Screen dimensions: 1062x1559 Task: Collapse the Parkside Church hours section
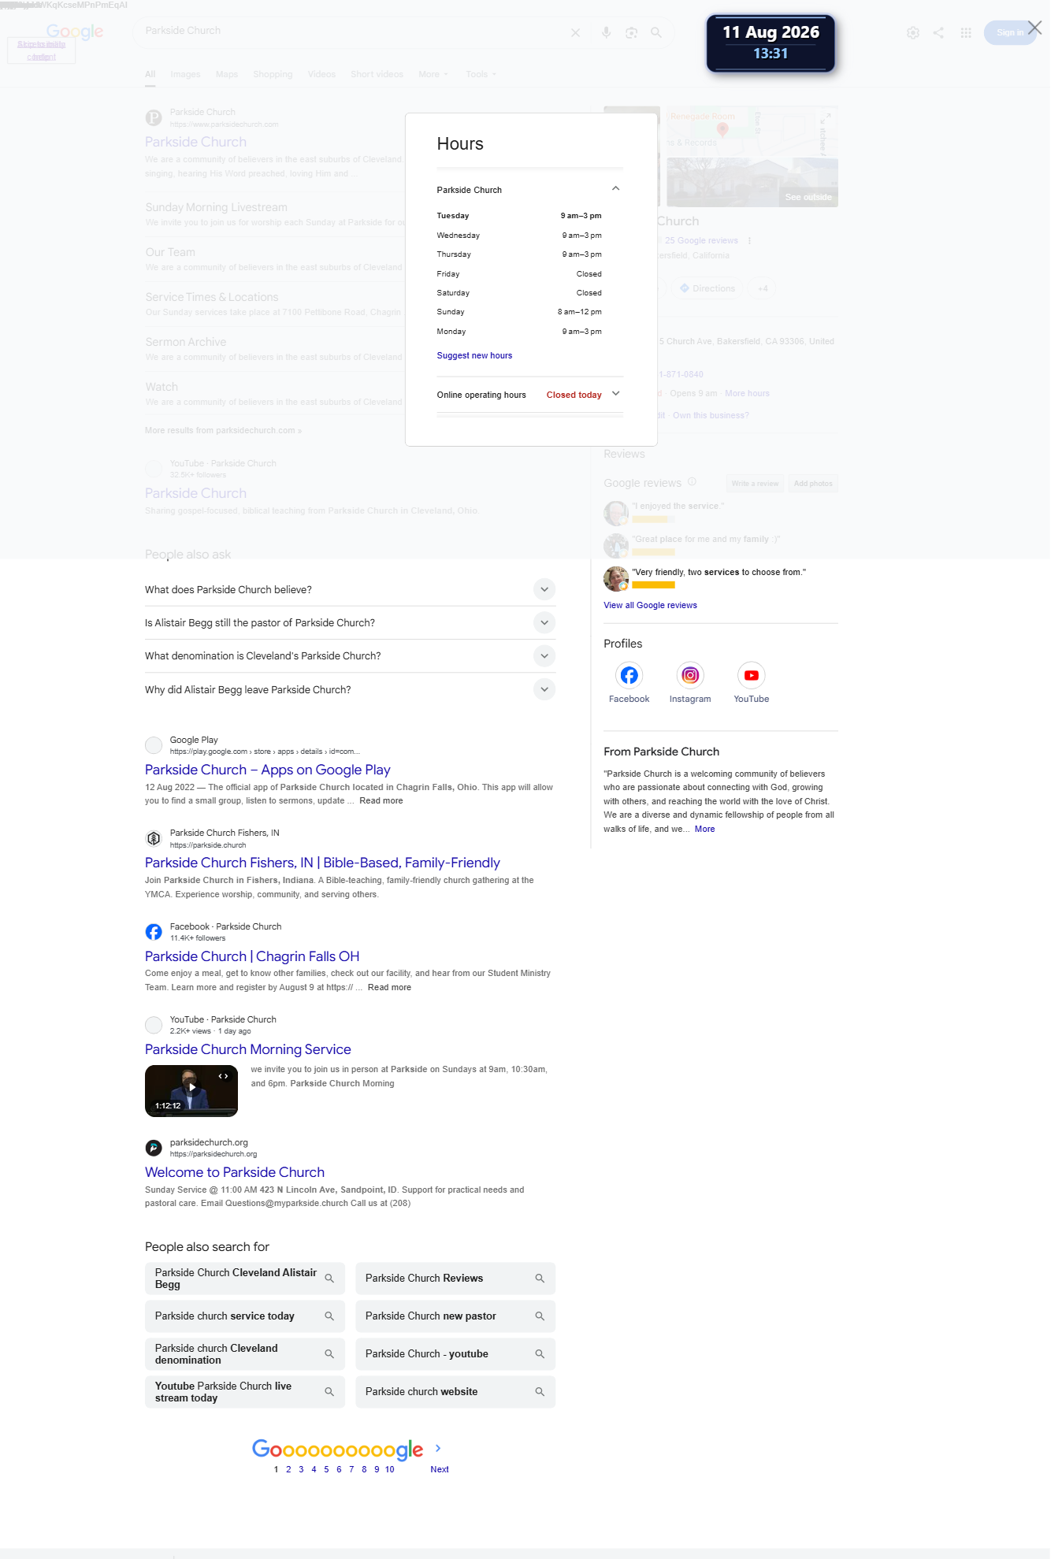click(x=616, y=188)
